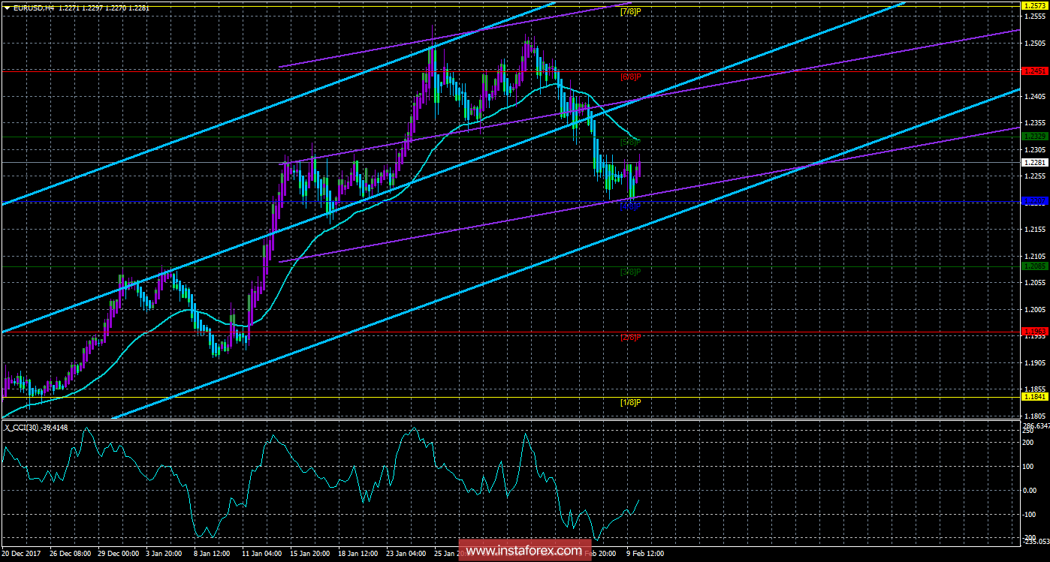This screenshot has width=1050, height=562.
Task: Click the [3/8]P level label
Action: 630,272
